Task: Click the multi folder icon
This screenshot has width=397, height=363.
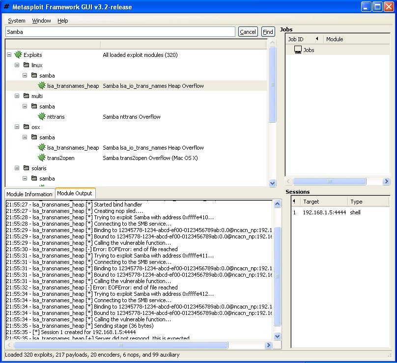Action: [x=27, y=96]
